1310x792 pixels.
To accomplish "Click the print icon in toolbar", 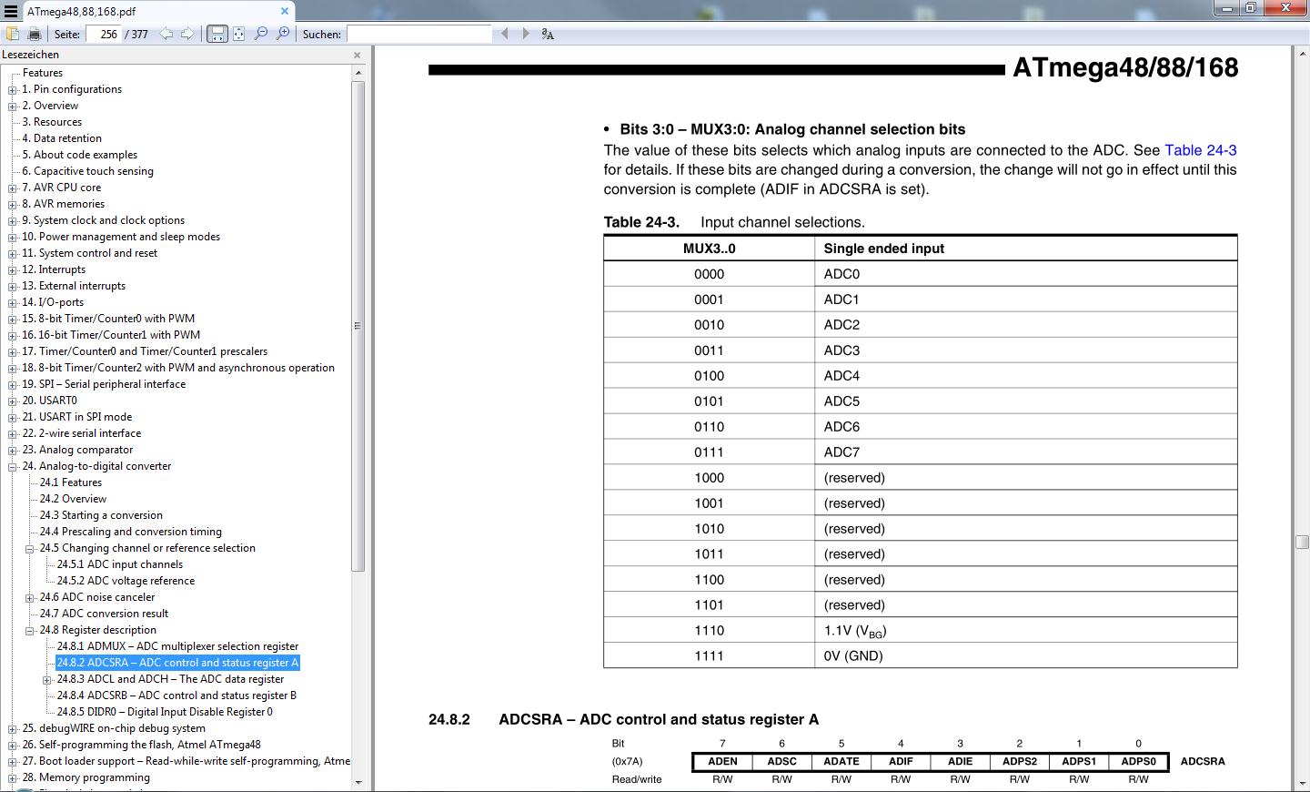I will pyautogui.click(x=35, y=34).
